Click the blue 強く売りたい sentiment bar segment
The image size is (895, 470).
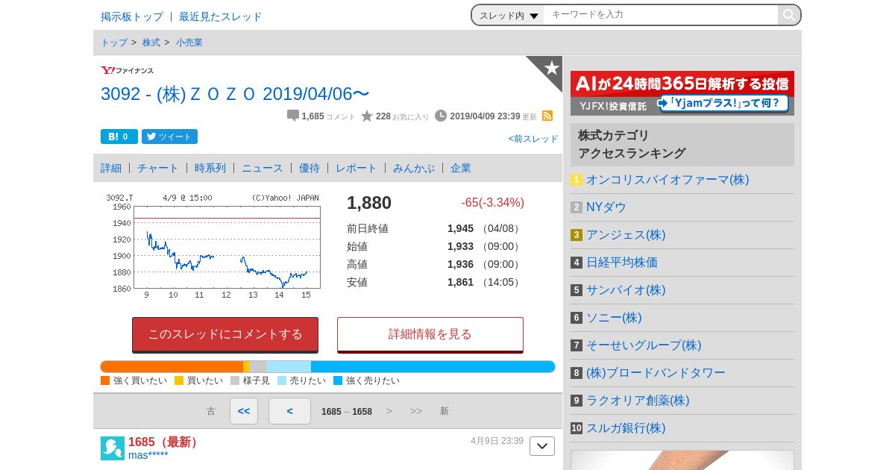coord(433,366)
